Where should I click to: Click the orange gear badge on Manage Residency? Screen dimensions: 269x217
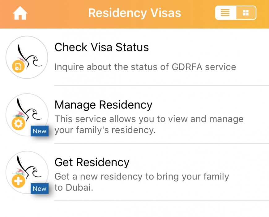pos(18,124)
